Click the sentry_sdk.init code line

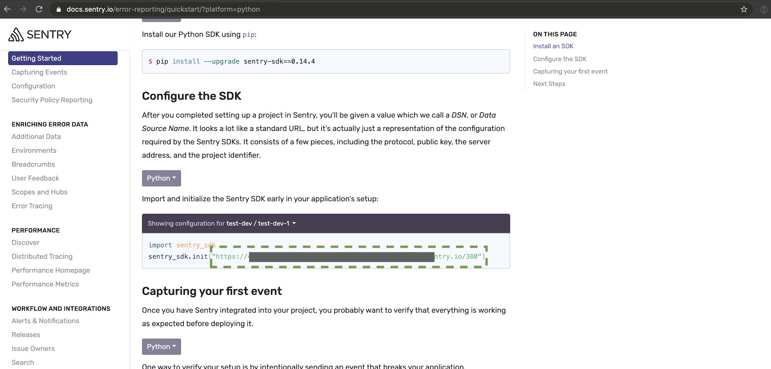tap(317, 256)
